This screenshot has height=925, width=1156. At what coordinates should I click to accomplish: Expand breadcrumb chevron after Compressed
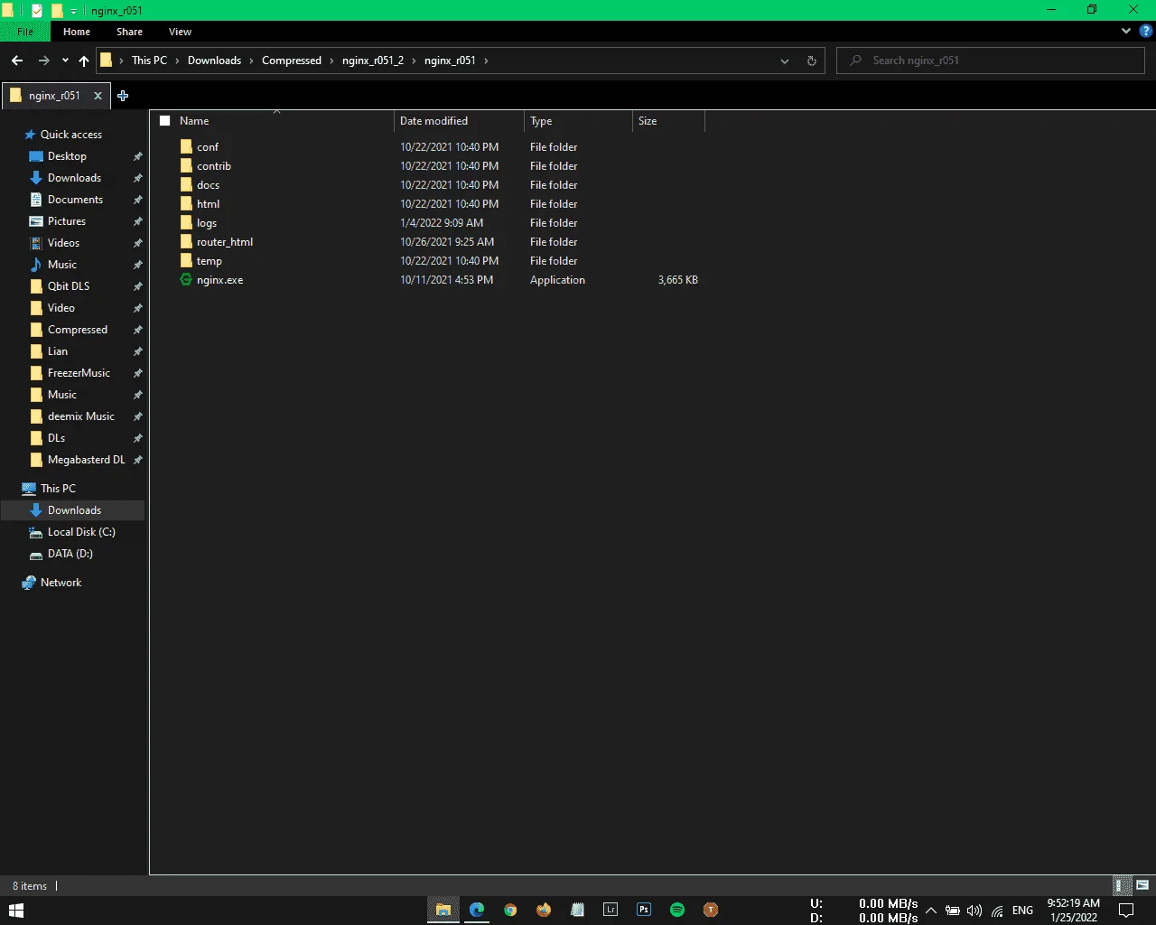[x=332, y=61]
